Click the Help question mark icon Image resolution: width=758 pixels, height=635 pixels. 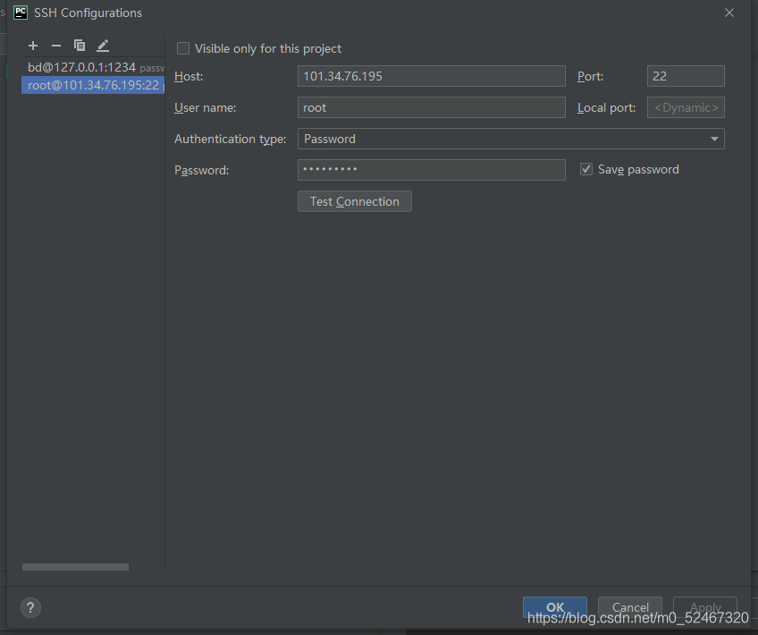30,608
